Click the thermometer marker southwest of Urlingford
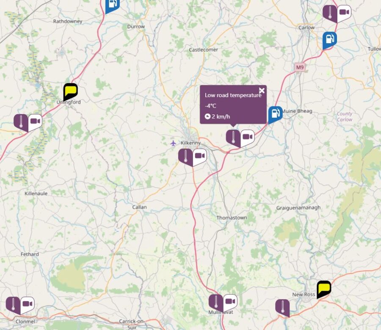The width and height of the screenshot is (381, 330). pos(21,122)
